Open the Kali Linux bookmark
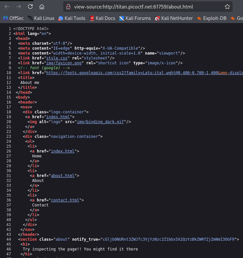This screenshot has height=258, width=243. 41,18
